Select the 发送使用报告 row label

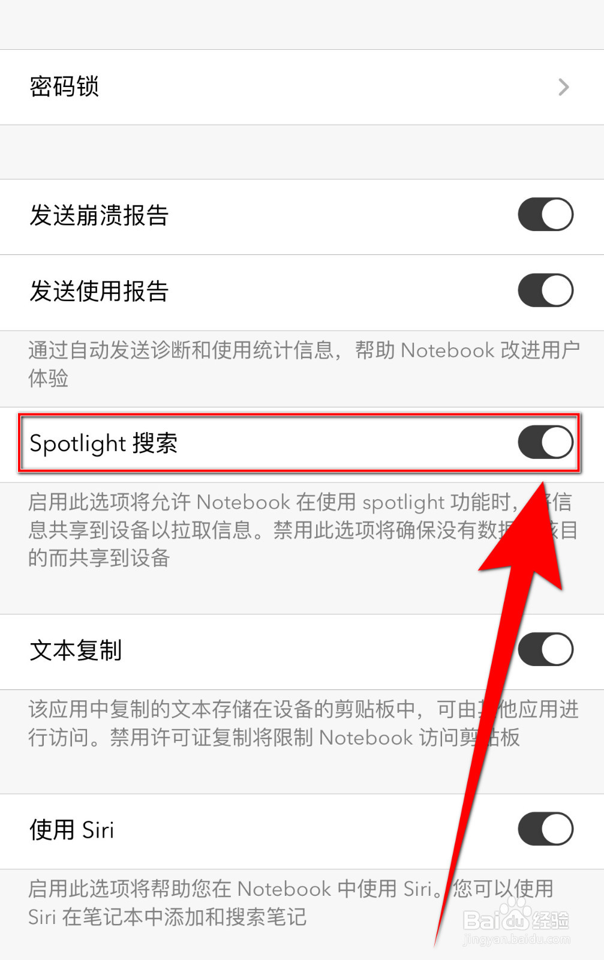click(99, 292)
